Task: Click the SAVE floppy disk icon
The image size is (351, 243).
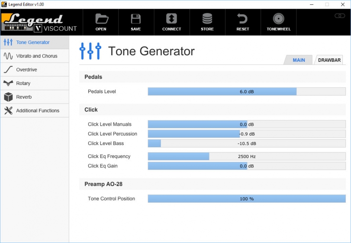Action: [135, 19]
